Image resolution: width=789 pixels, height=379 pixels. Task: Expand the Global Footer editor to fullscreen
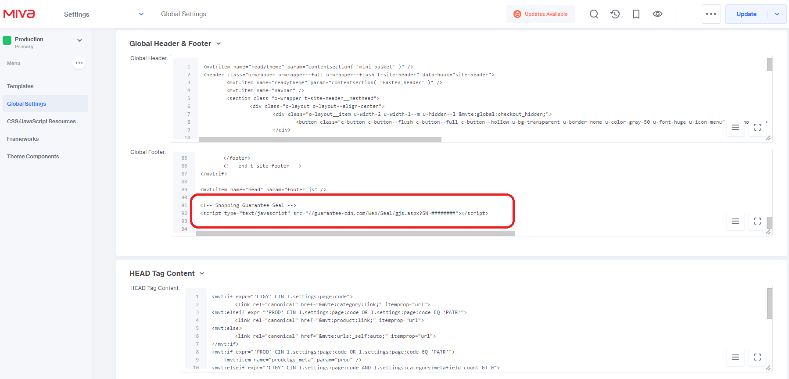point(757,221)
